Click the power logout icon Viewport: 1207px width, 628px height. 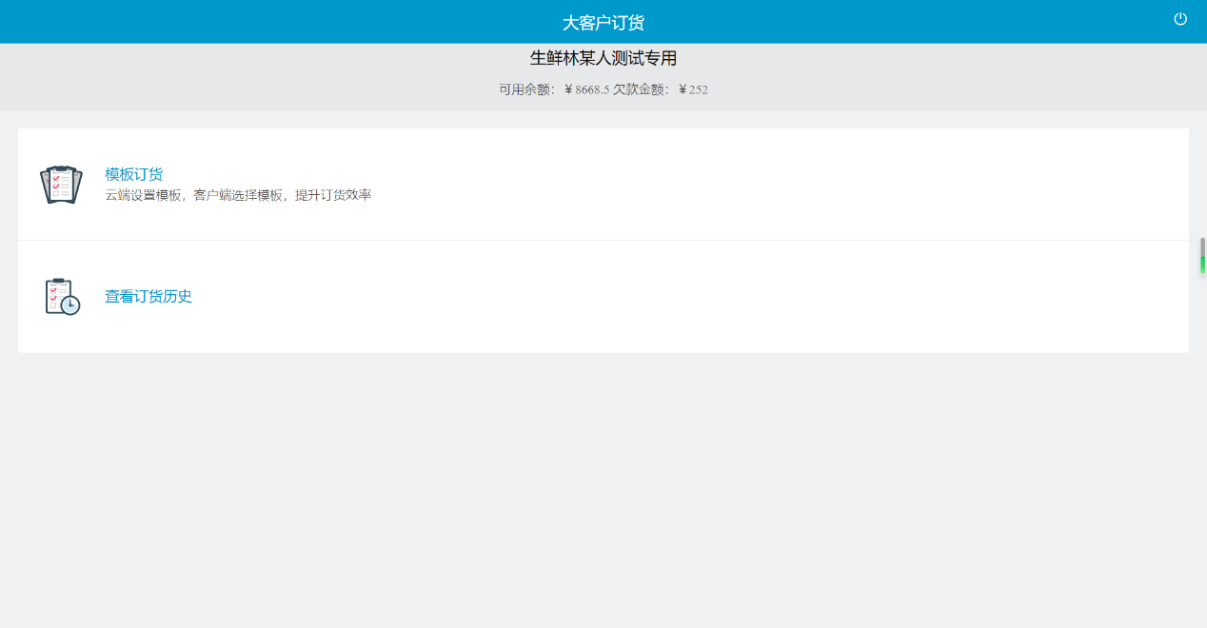point(1180,19)
